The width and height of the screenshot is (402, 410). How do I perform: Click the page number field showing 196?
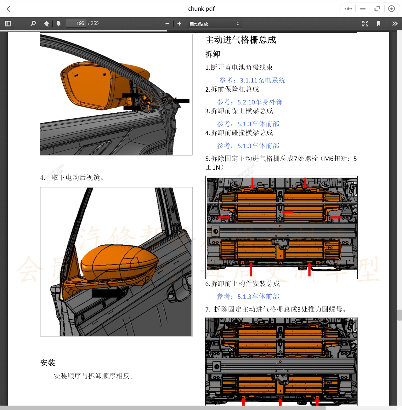(76, 23)
